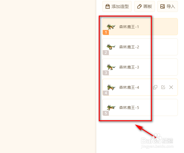The height and width of the screenshot is (153, 184).
Task: Click the eraser icon beside 画板
Action: (140, 6)
